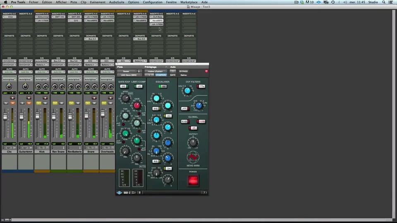Toggle the Limiter/Compressor L/C enable switch
The width and height of the screenshot is (397, 223).
tap(139, 86)
